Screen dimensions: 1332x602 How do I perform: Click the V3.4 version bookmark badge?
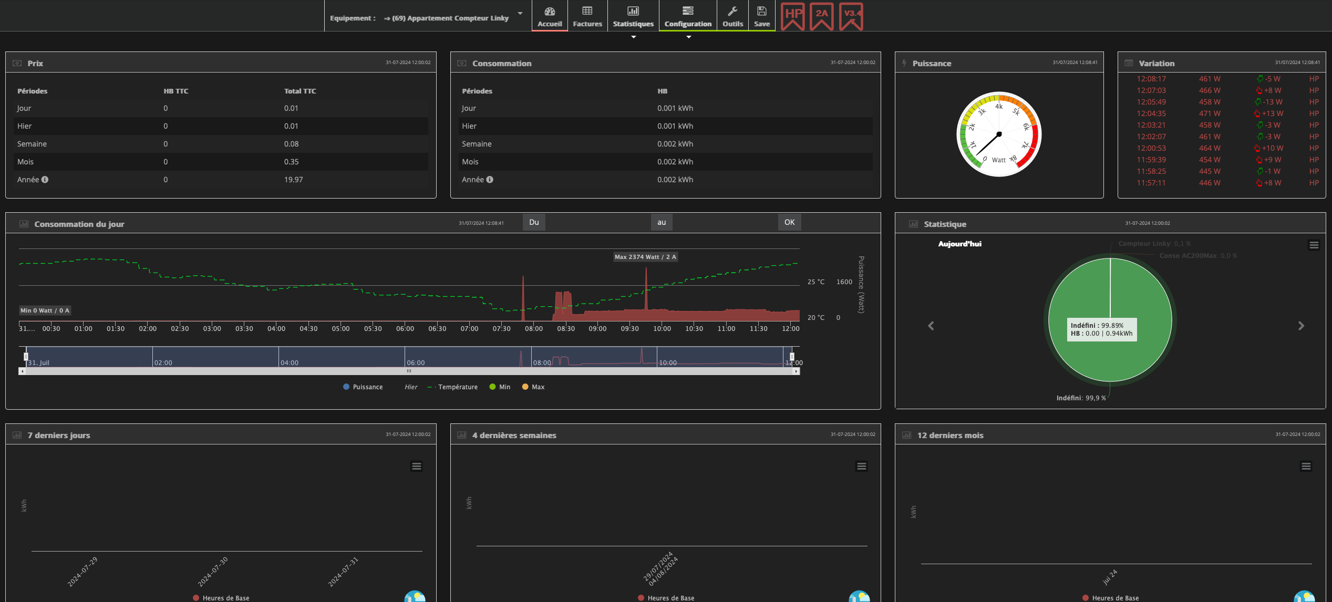pyautogui.click(x=852, y=16)
